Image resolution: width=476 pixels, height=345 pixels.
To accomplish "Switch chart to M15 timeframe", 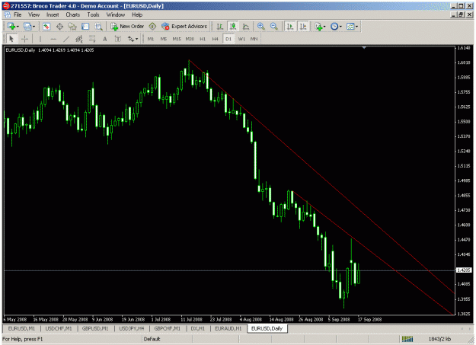I will [177, 39].
